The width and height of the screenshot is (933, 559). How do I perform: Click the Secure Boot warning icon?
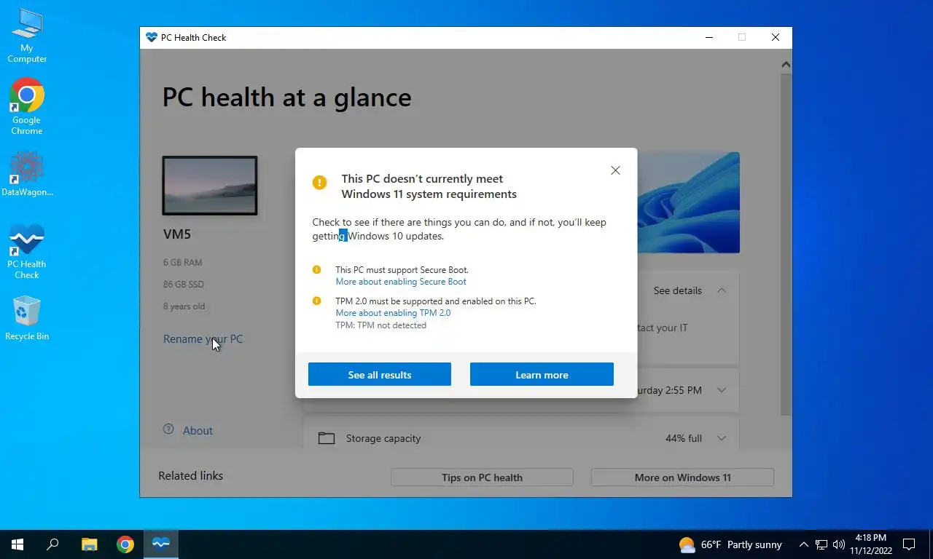coord(316,270)
